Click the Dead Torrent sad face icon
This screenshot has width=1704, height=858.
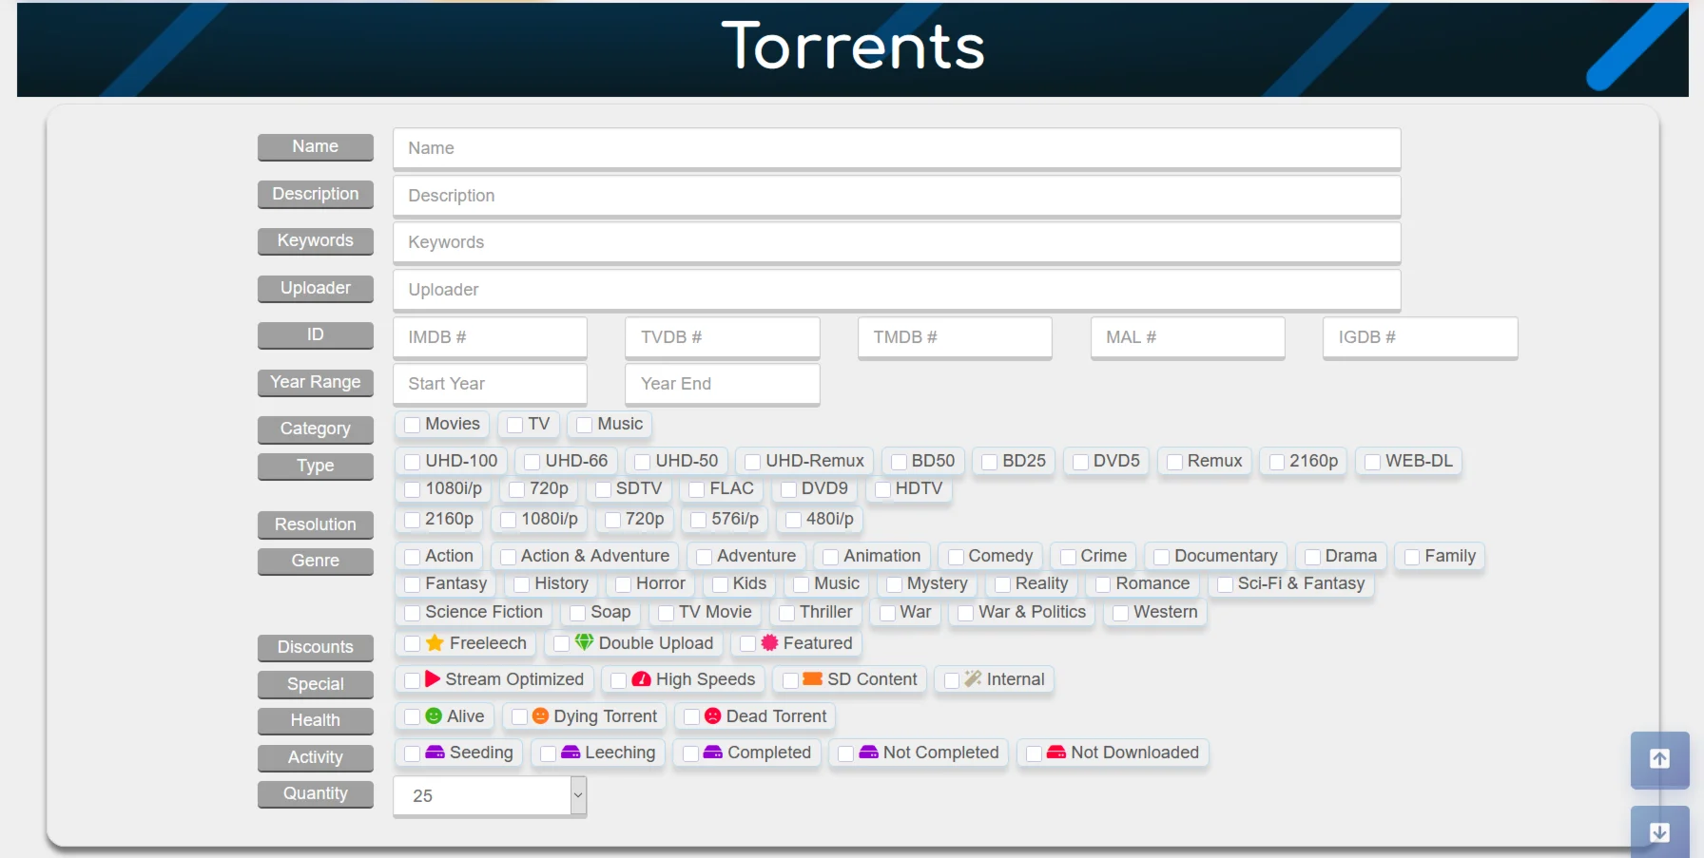(x=713, y=716)
